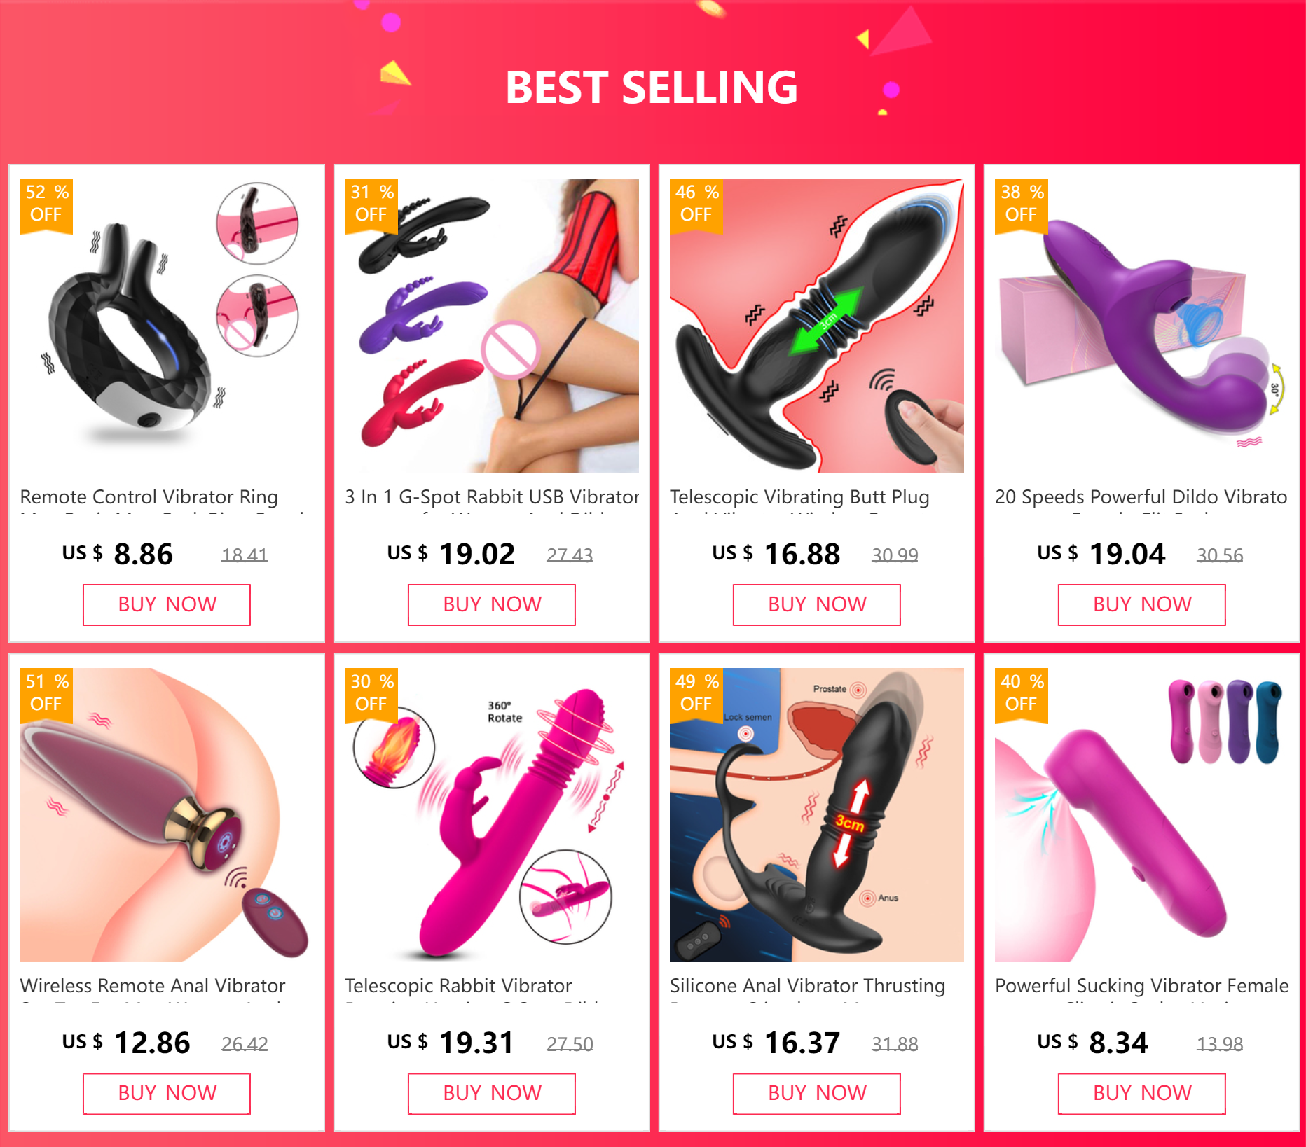Image resolution: width=1306 pixels, height=1147 pixels.
Task: Click BUY NOW under the $19.02 product
Action: 492,604
